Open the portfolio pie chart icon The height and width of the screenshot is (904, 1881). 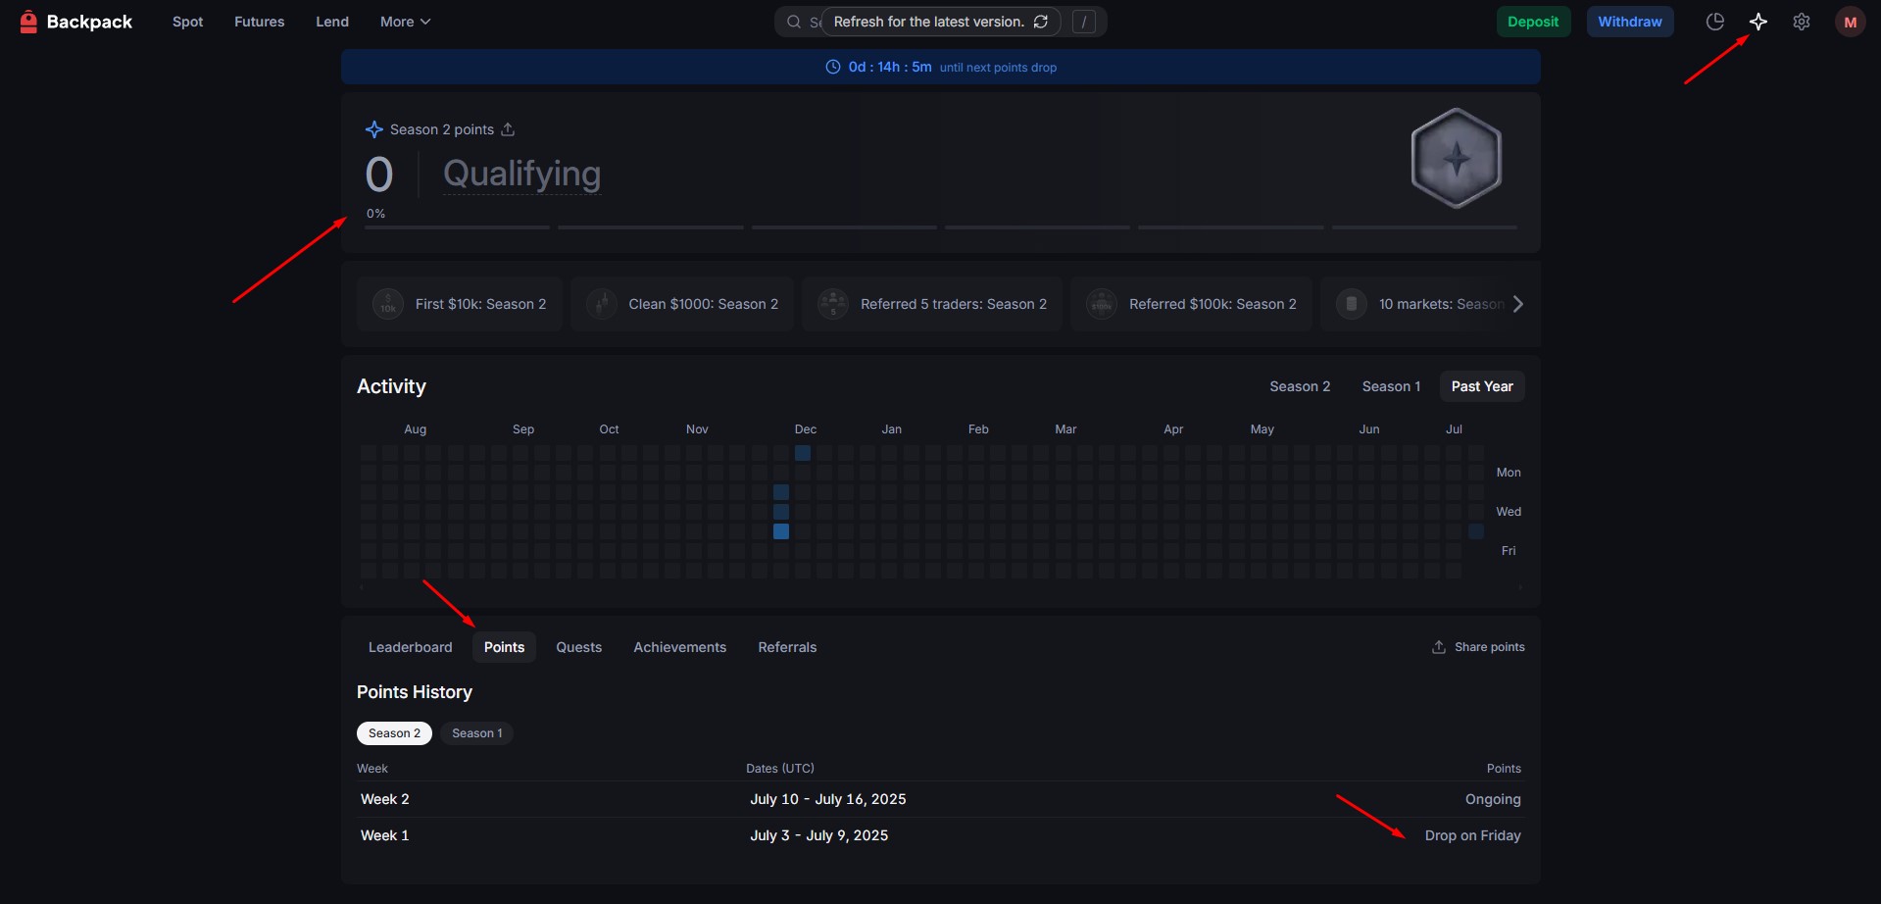pos(1714,22)
